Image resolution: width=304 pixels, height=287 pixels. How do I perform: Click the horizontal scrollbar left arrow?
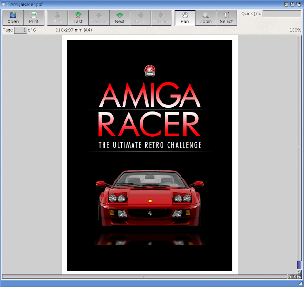290,277
